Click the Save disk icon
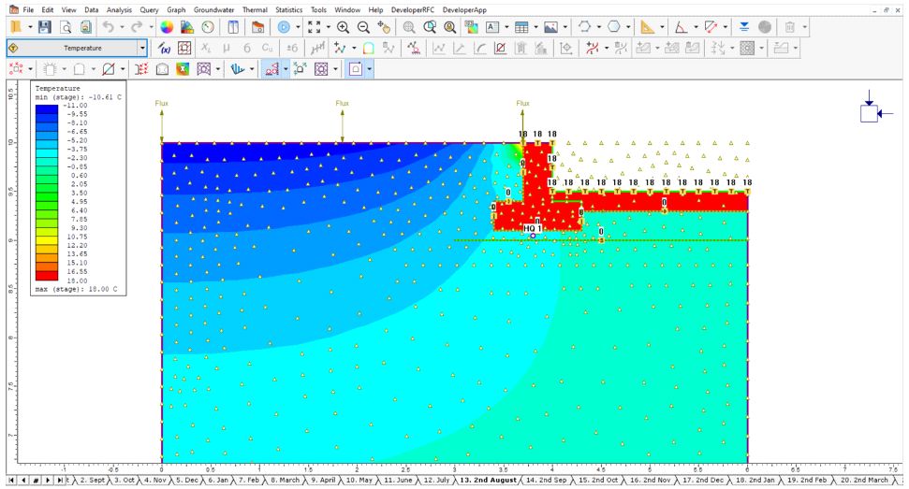This screenshot has width=909, height=489. (44, 28)
